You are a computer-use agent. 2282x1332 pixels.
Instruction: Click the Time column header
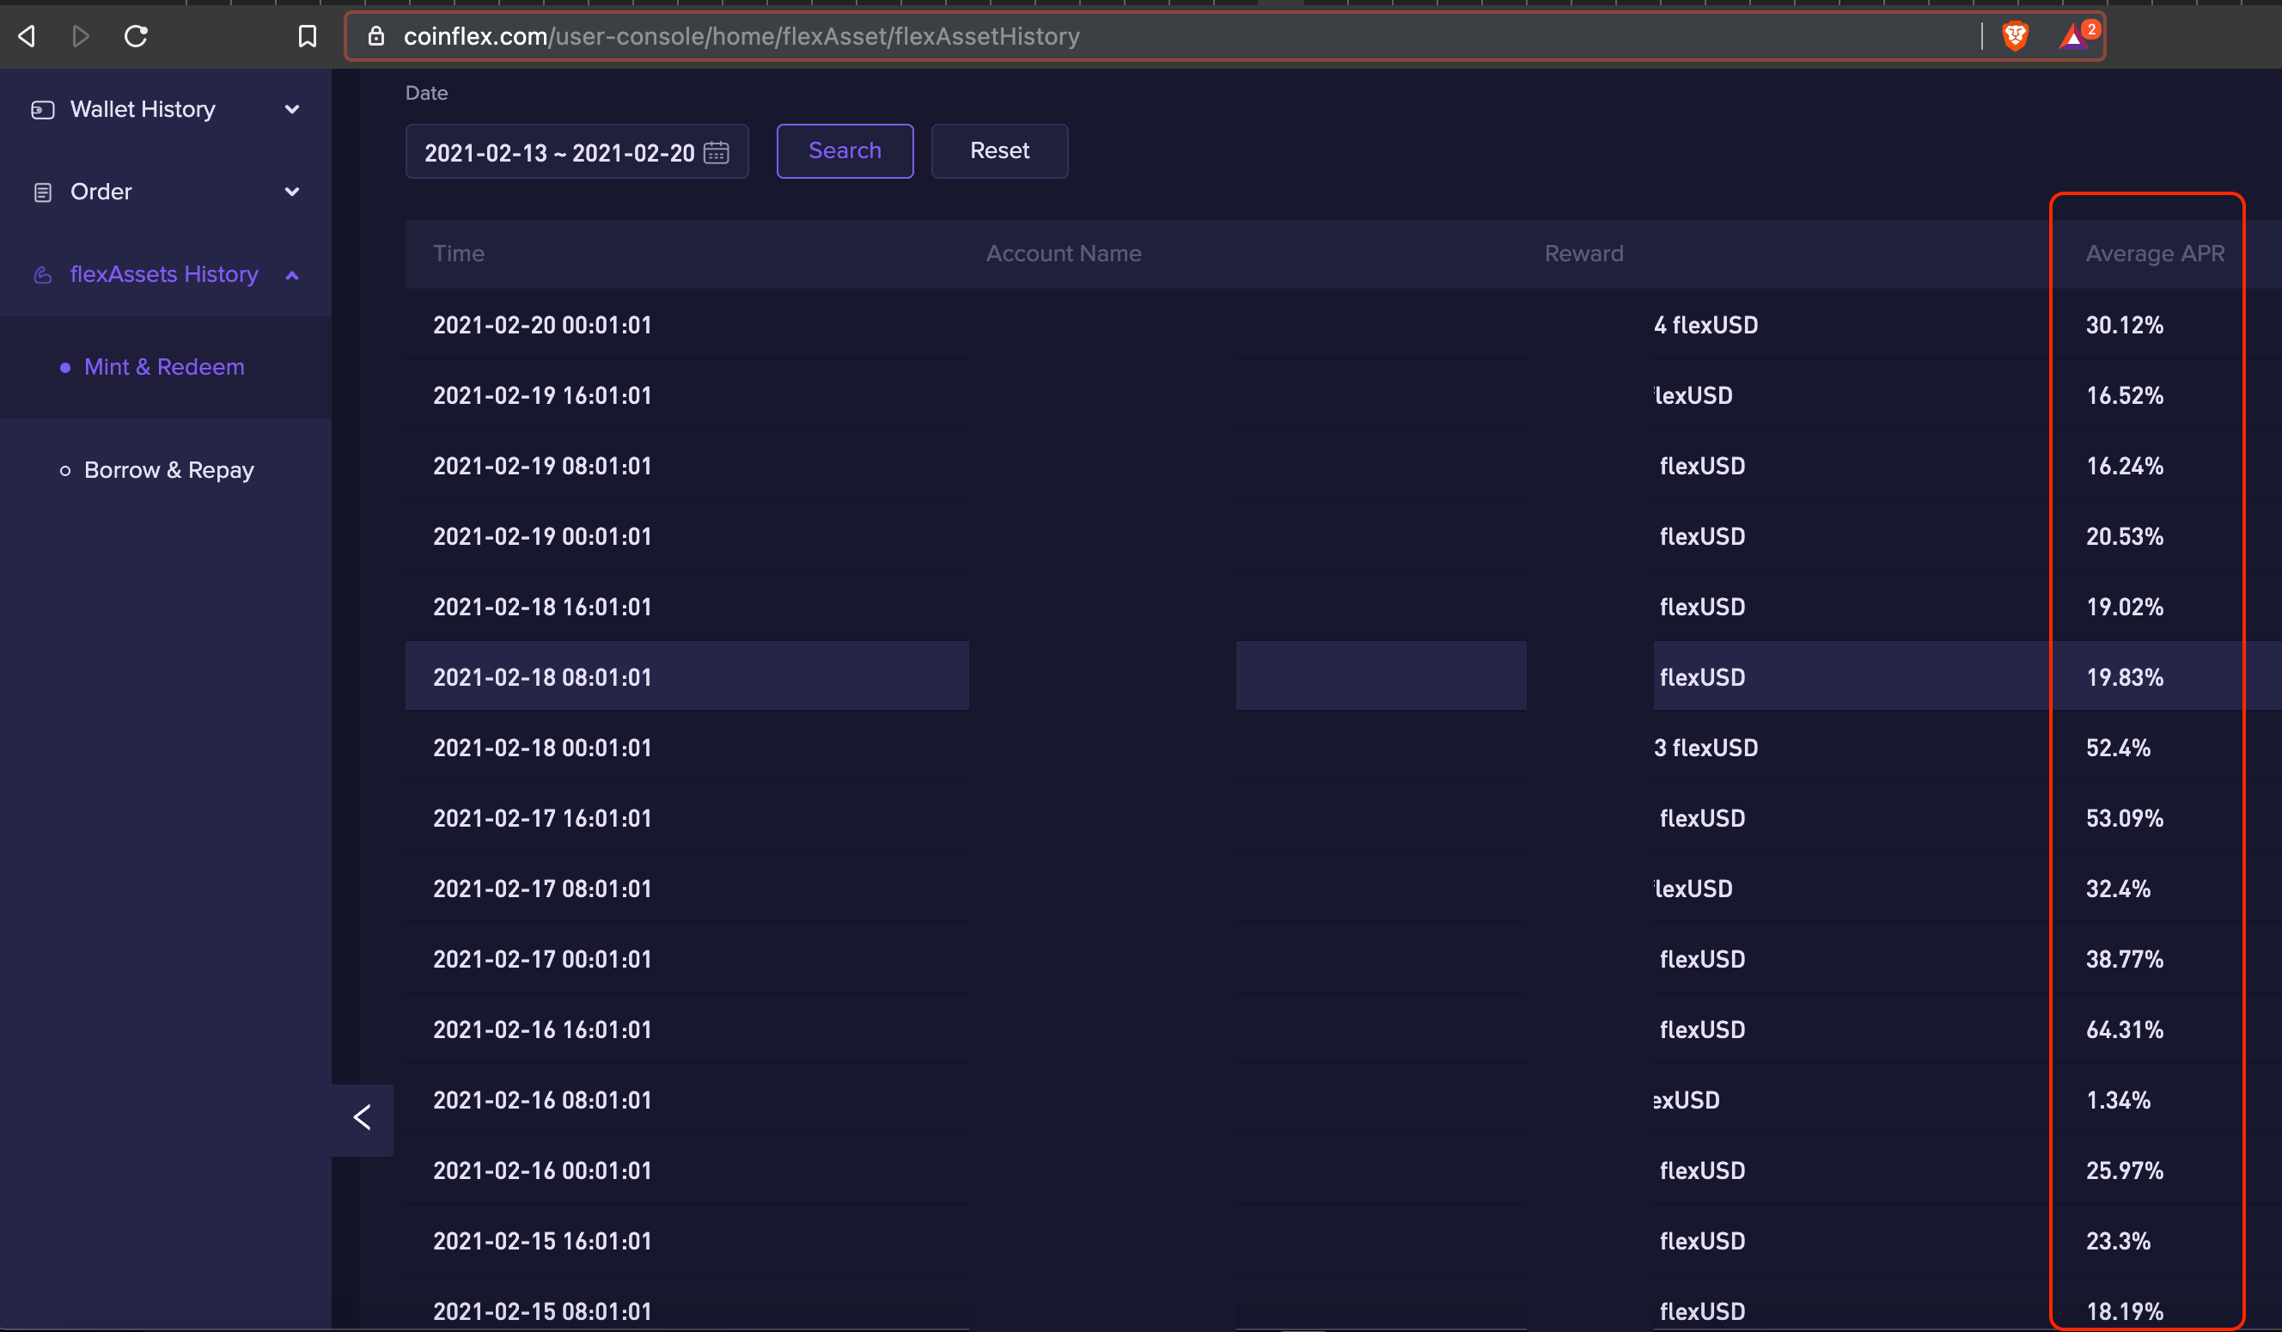tap(458, 254)
